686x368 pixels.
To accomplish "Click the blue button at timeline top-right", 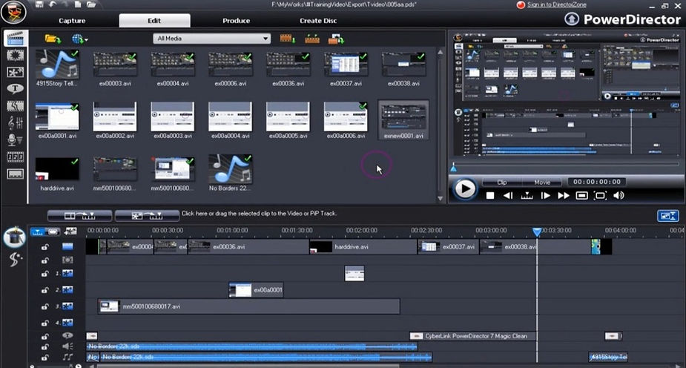I will coord(667,216).
